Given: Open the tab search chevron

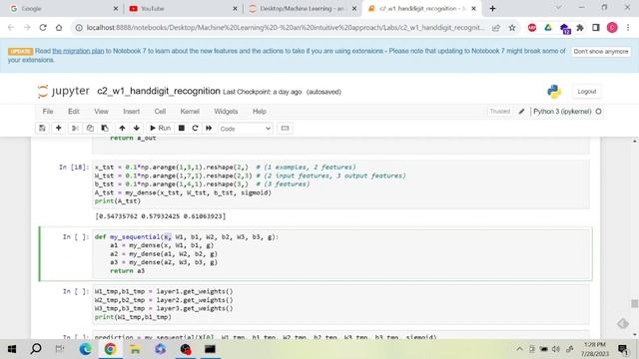Looking at the screenshot, I should (x=559, y=8).
